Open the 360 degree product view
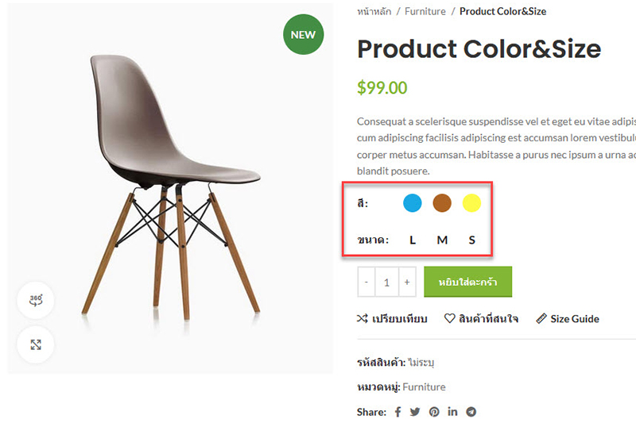This screenshot has height=423, width=636. point(36,300)
